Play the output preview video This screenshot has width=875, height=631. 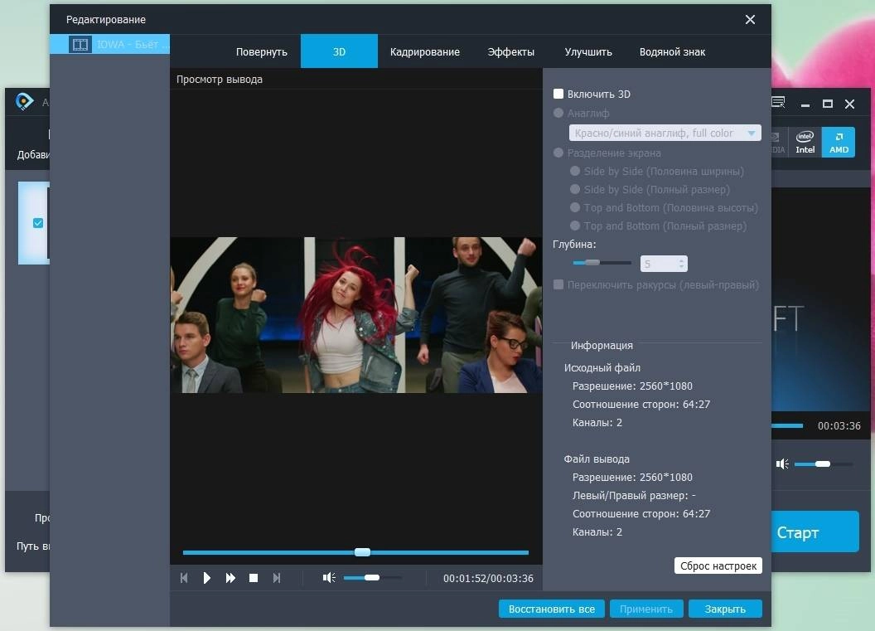tap(207, 578)
